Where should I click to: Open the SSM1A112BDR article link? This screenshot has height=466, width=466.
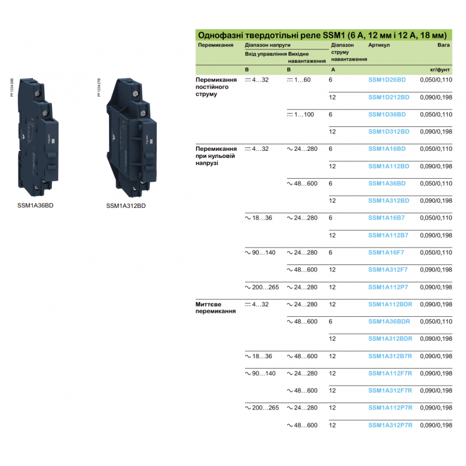coord(390,303)
